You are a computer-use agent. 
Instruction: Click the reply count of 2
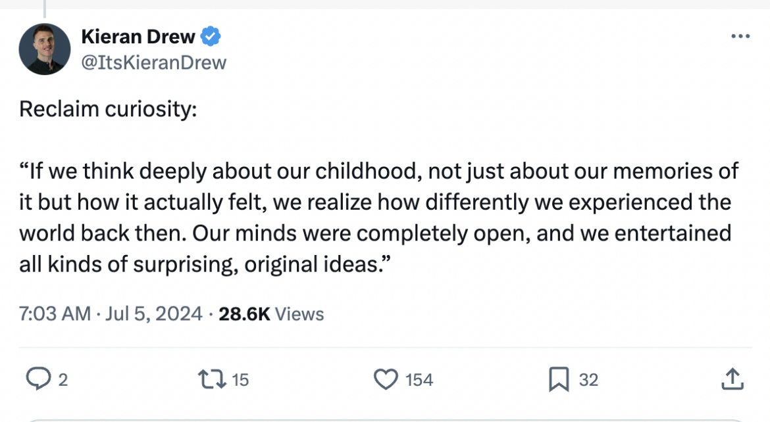[63, 379]
